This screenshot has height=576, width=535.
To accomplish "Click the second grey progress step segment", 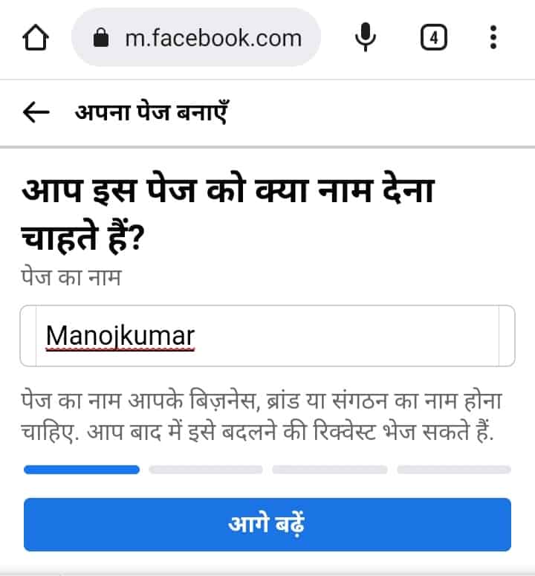I will tap(206, 470).
